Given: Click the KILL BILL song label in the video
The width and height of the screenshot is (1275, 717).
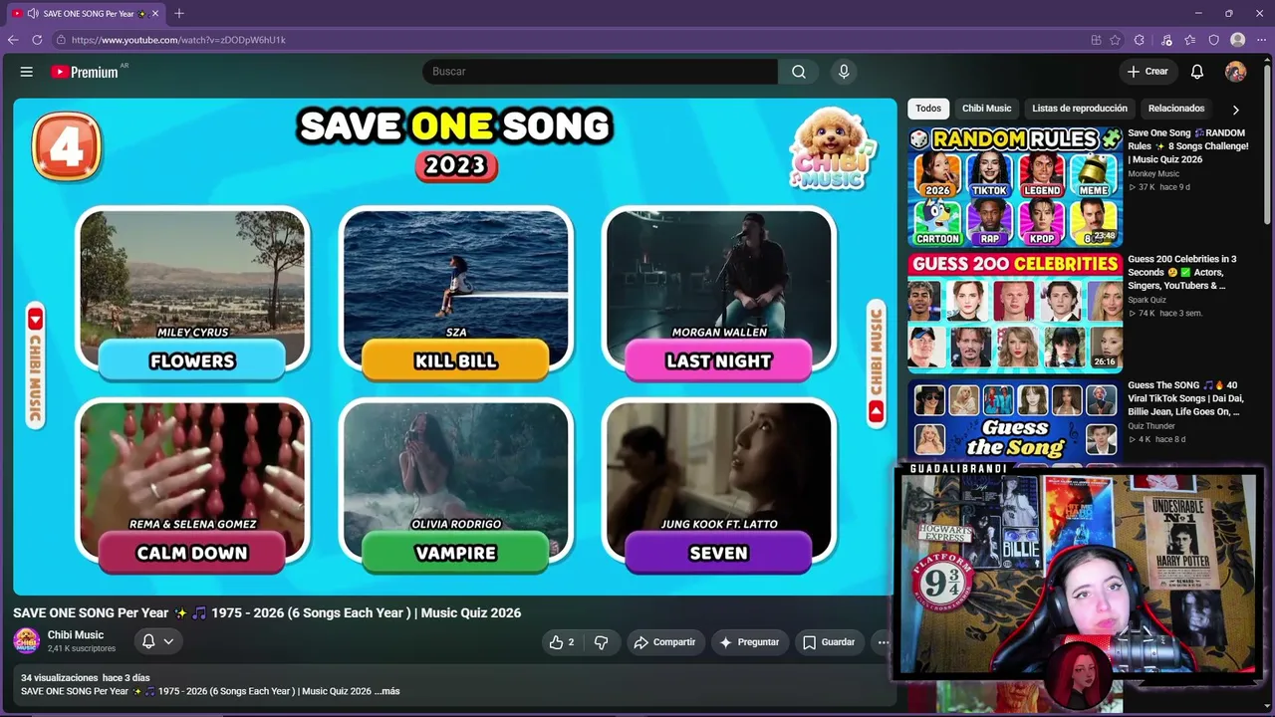Looking at the screenshot, I should (455, 360).
